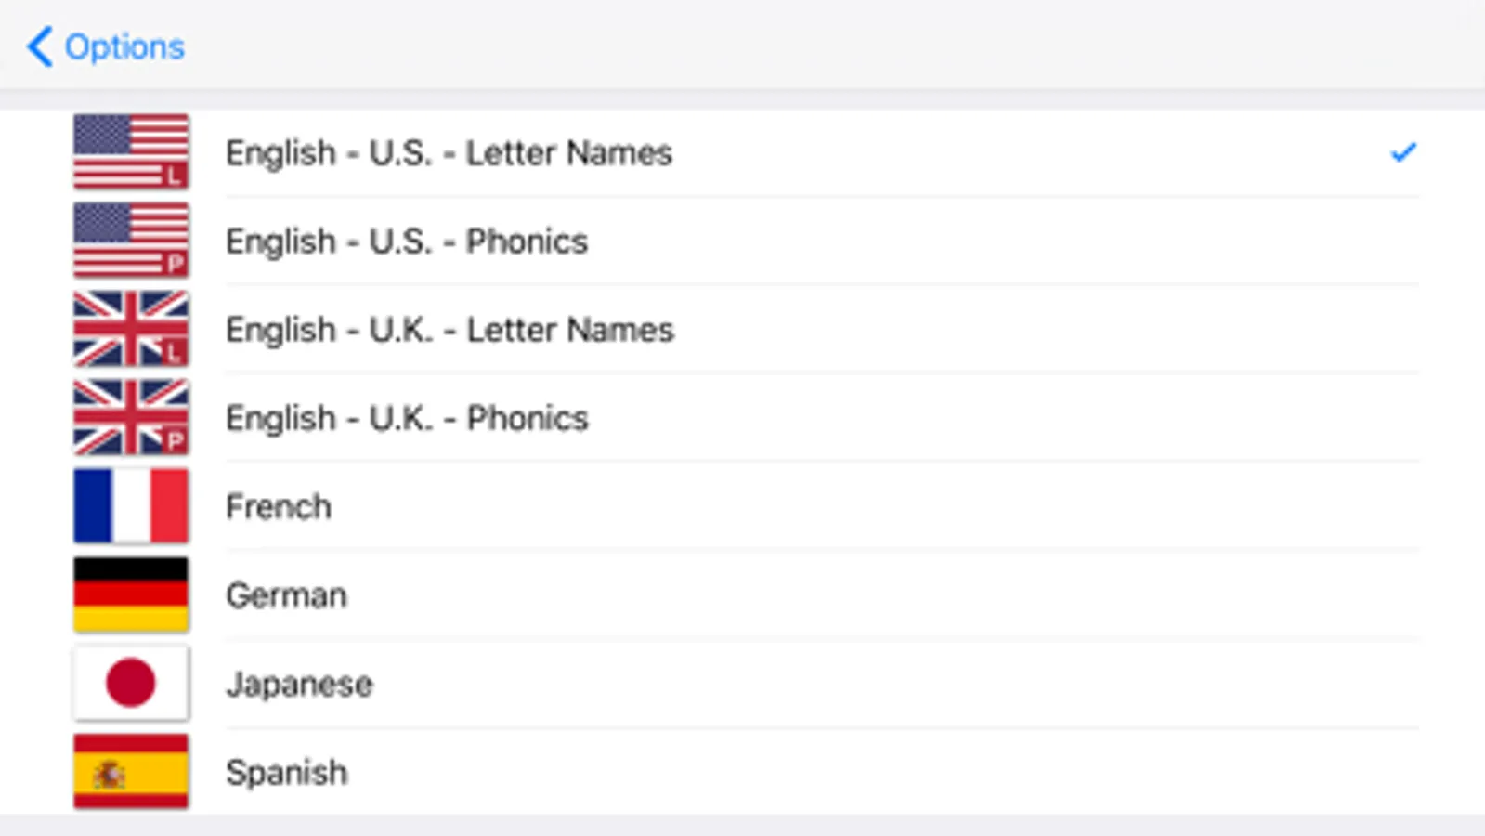Tap the German flag icon
This screenshot has width=1485, height=836.
(131, 594)
